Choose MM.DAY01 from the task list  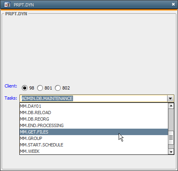pos(94,106)
